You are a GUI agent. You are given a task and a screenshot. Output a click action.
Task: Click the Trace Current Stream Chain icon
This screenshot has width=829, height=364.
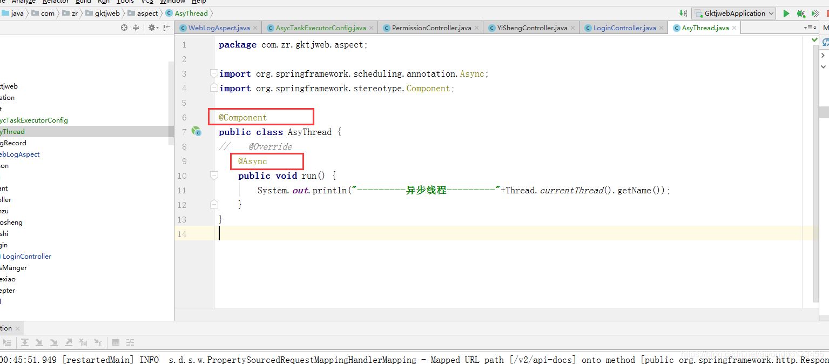130,342
